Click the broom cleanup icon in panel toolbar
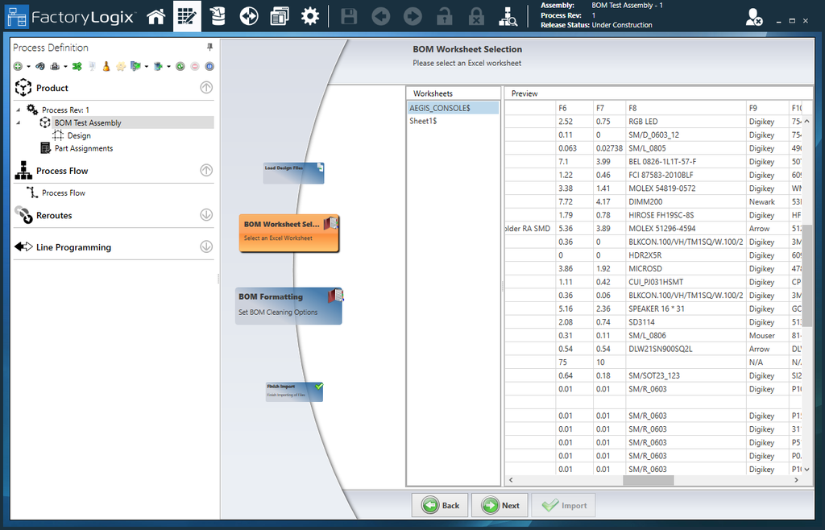This screenshot has width=825, height=530. point(106,66)
